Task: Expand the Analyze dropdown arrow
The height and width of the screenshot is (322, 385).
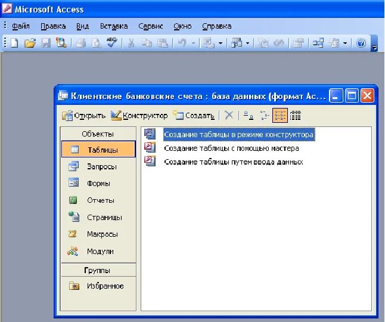Action: click(247, 43)
